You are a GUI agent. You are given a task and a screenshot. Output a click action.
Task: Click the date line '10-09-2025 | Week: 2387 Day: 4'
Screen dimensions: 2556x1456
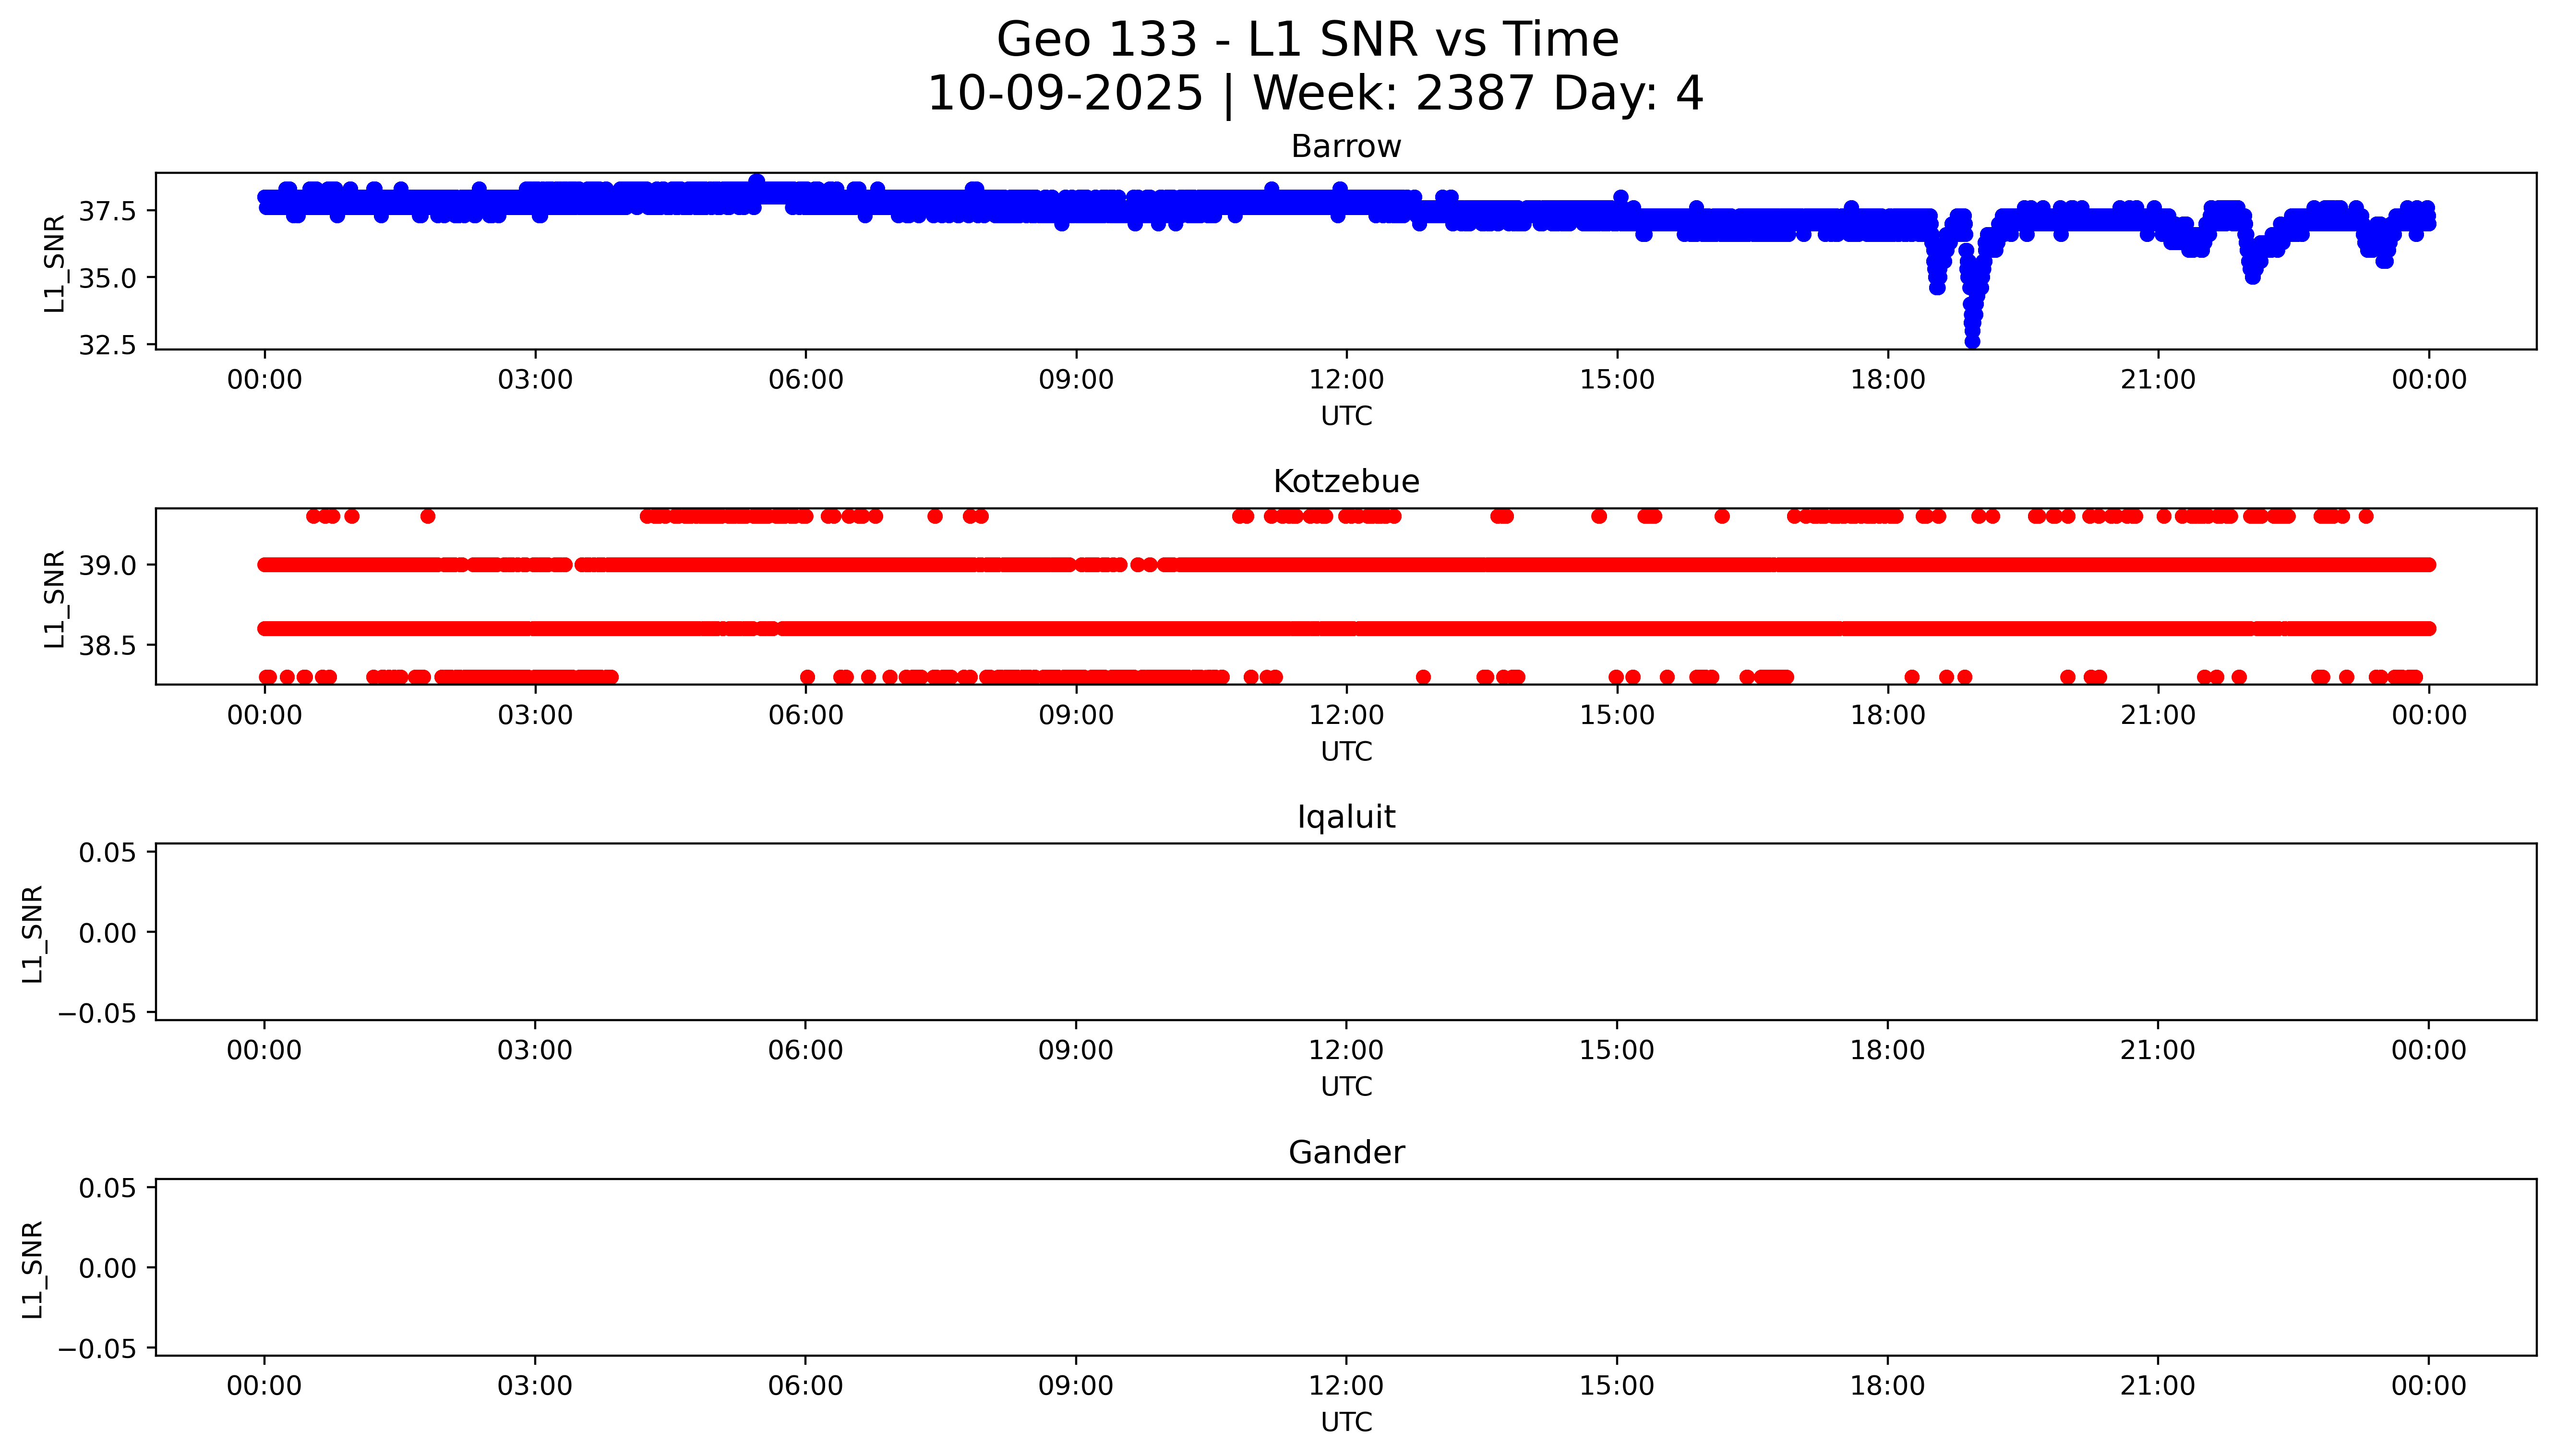1316,94
